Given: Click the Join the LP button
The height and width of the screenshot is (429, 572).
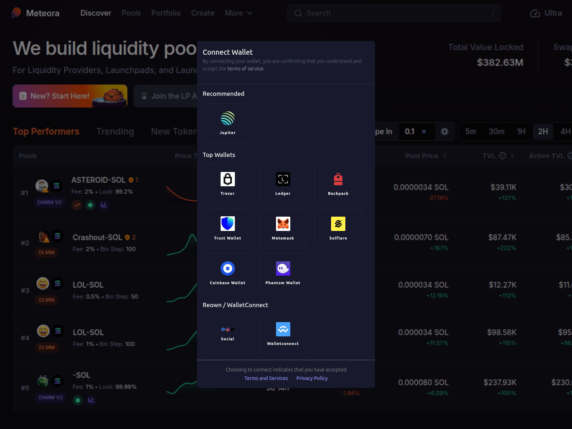Looking at the screenshot, I should coord(166,96).
